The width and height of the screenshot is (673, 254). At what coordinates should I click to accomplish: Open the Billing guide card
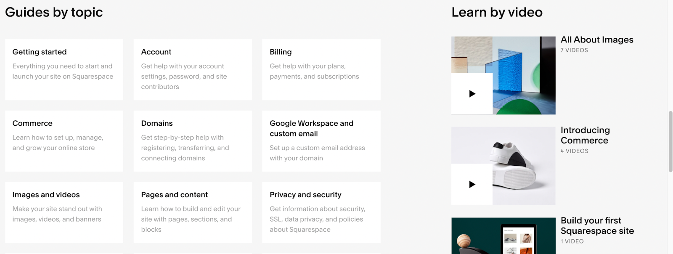[321, 70]
